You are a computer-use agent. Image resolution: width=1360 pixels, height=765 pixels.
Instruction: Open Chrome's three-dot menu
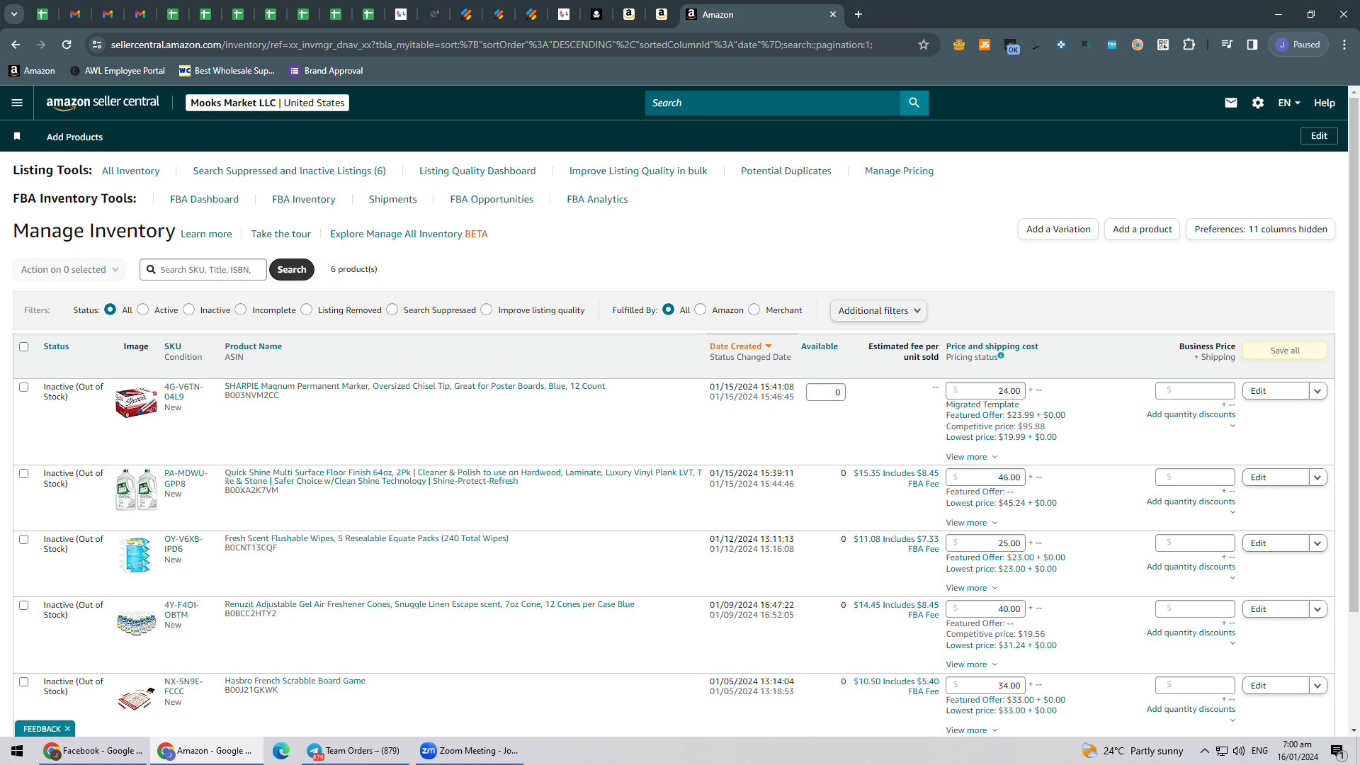[1344, 45]
